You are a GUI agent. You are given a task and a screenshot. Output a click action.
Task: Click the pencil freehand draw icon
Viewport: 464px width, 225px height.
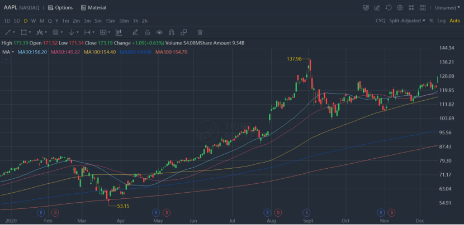click(135, 32)
